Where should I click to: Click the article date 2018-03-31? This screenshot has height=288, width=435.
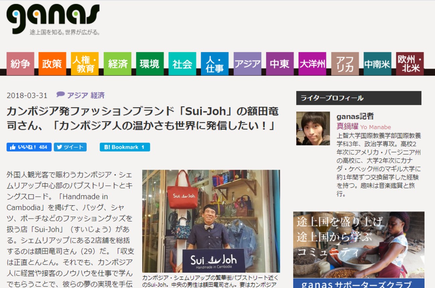click(27, 95)
